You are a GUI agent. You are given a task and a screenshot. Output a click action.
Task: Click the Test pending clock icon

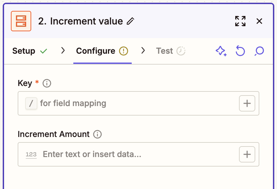point(181,51)
